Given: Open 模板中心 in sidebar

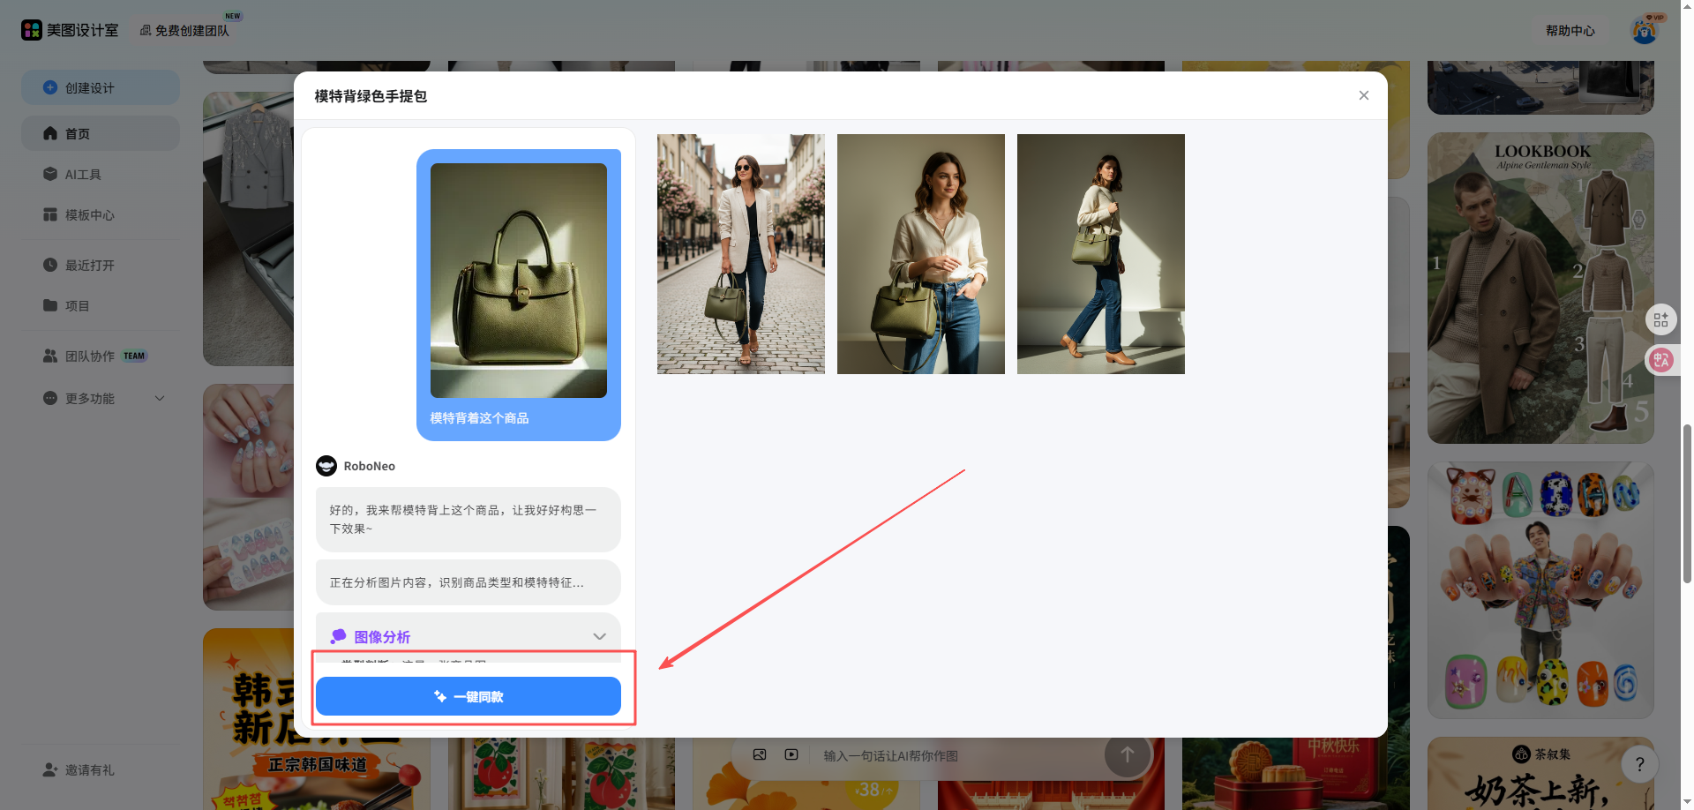Looking at the screenshot, I should 101,214.
